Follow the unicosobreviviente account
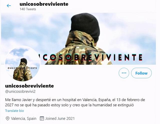 (141, 73)
